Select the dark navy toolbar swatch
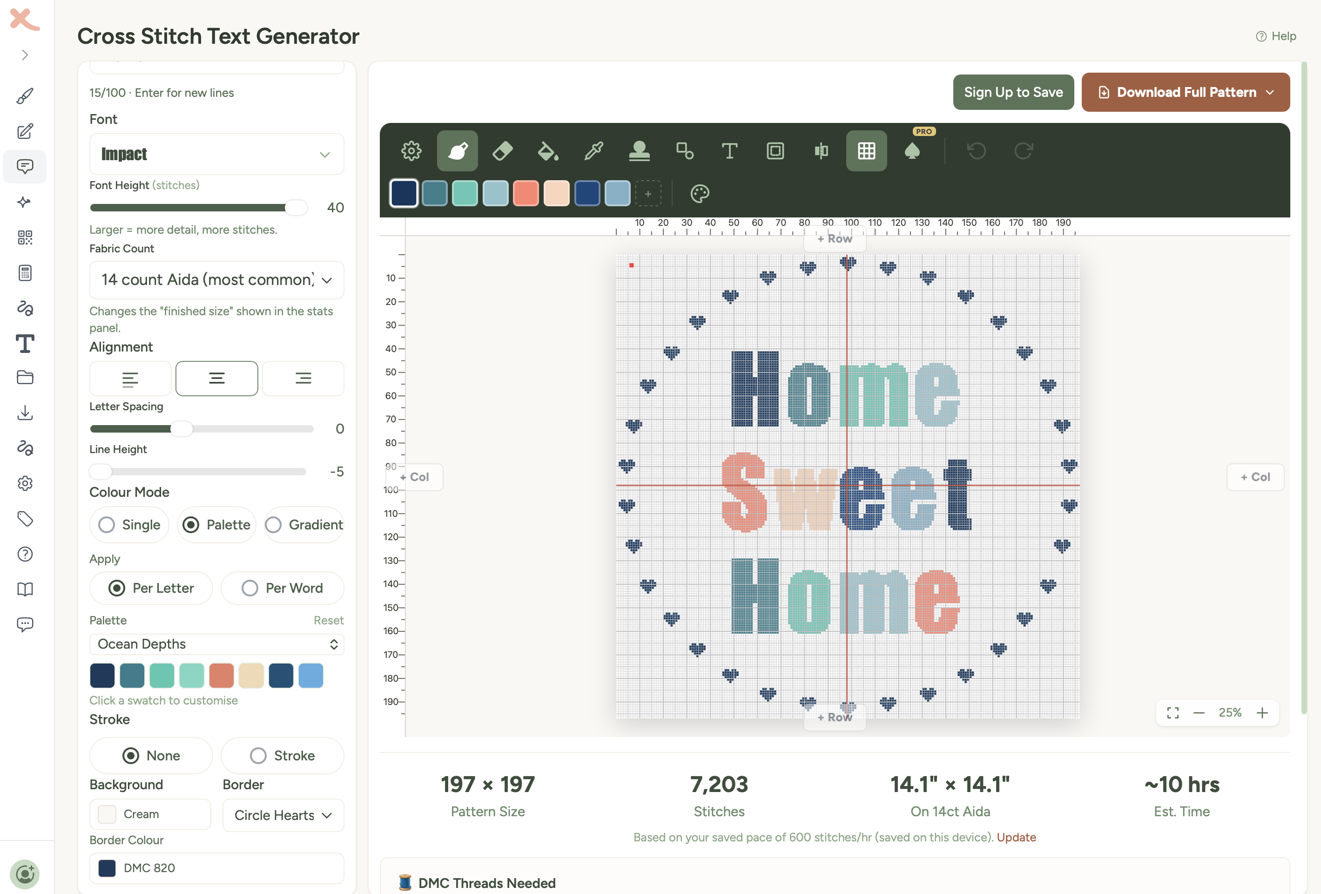This screenshot has width=1321, height=894. (404, 193)
